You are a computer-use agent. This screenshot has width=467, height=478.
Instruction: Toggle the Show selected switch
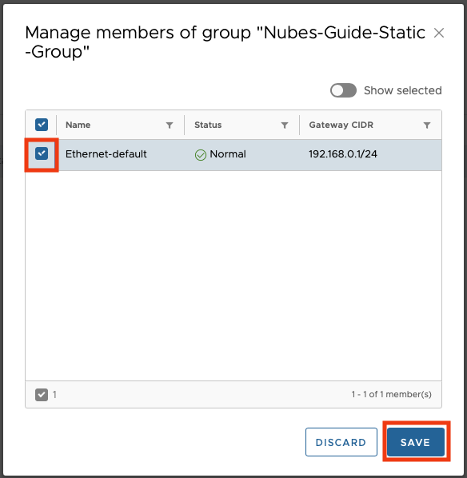(x=343, y=90)
